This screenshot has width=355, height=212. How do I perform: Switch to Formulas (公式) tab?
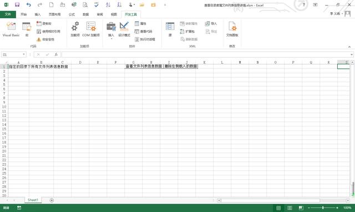[72, 14]
